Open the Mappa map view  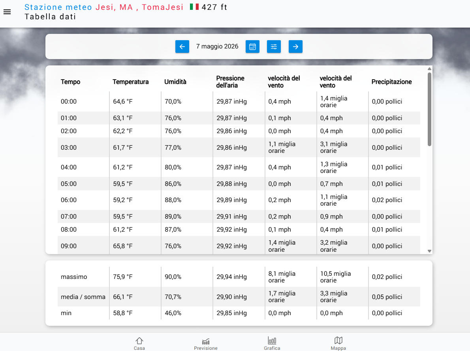tap(338, 343)
